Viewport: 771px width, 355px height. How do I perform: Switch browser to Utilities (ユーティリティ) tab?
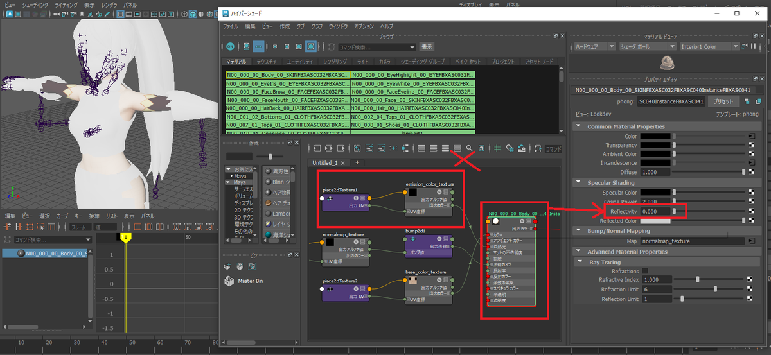[299, 62]
